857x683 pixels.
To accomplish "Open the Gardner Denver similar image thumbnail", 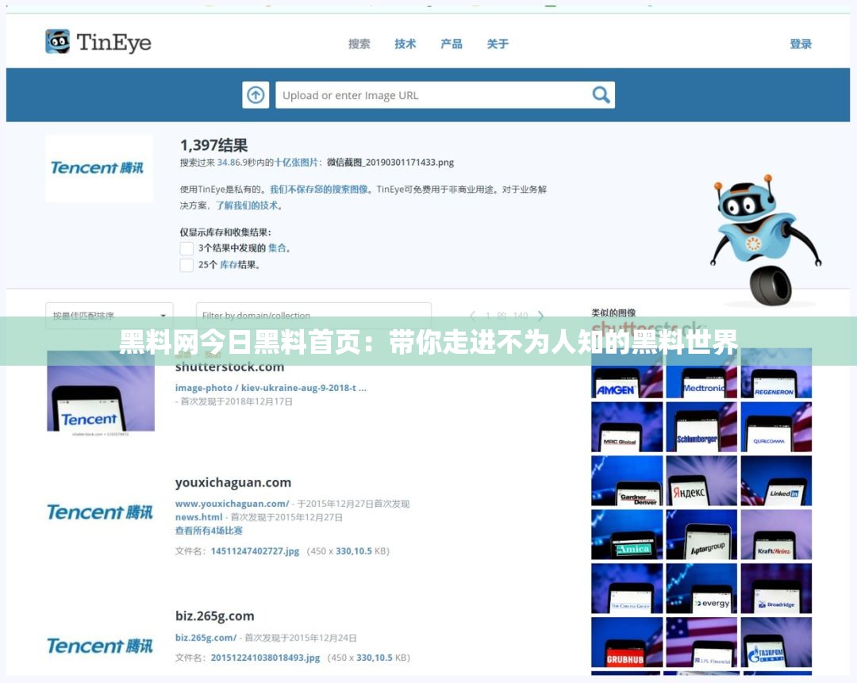I will 627,481.
